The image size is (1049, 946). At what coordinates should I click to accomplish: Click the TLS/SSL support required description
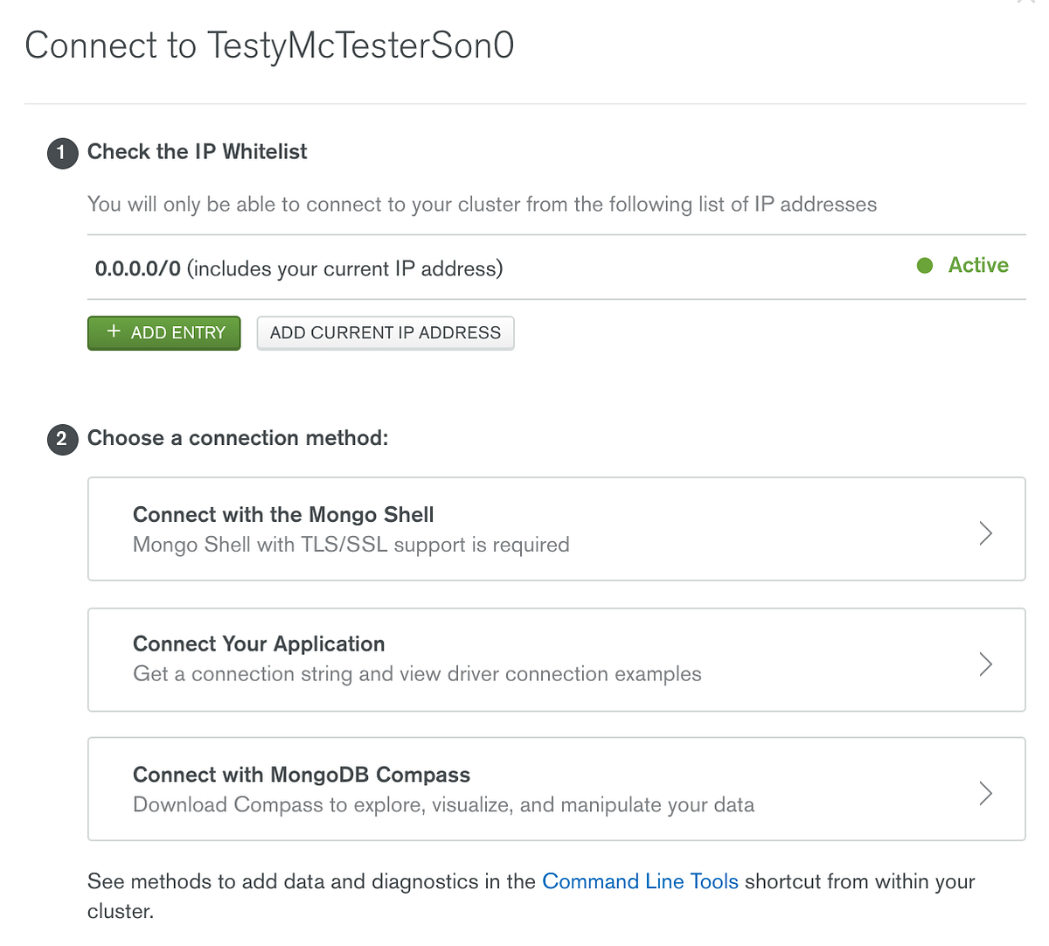point(351,545)
